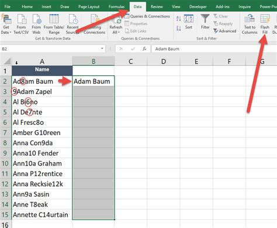Open the Inquire tab

pos(245,6)
